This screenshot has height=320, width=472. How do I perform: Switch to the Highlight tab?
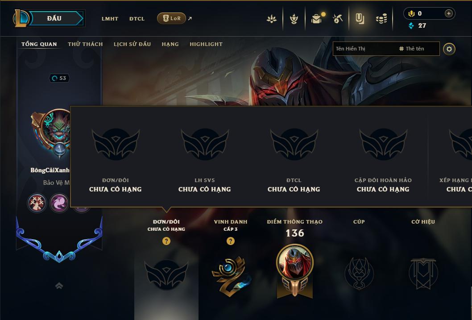point(206,44)
